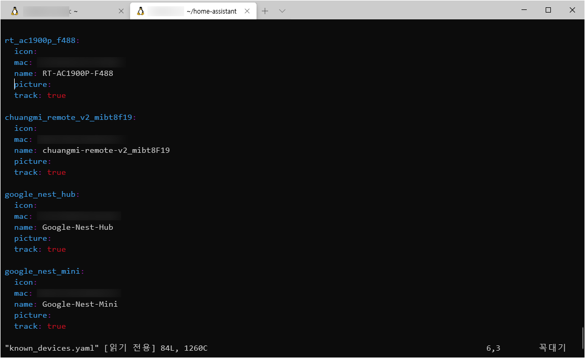585x358 pixels.
Task: Maximize the terminal window
Action: click(548, 10)
